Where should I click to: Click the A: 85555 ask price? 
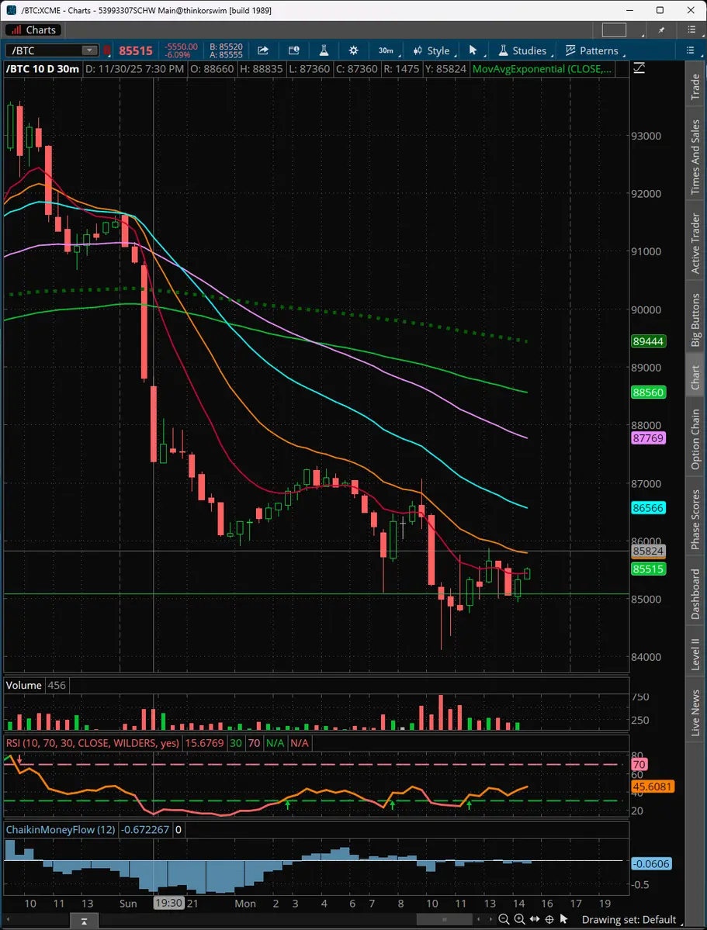point(226,54)
